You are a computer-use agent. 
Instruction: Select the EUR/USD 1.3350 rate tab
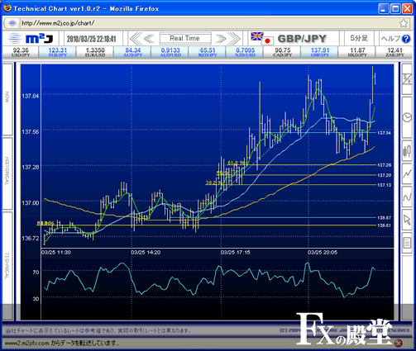point(95,52)
